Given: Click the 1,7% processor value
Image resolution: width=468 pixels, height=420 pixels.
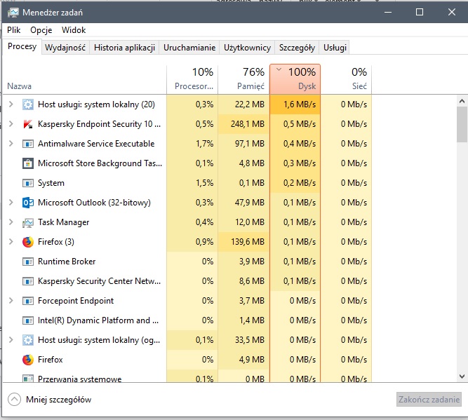Looking at the screenshot, I should point(204,144).
